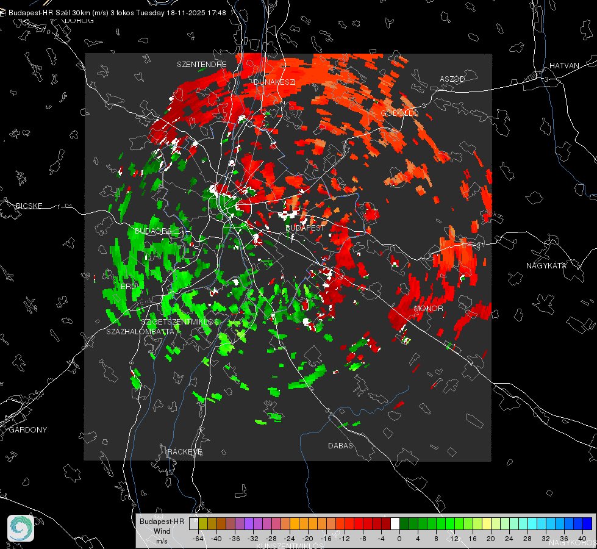Click the HATVAN town label
597x549 pixels.
point(564,65)
